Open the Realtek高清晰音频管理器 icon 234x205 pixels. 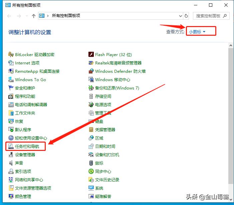pos(91,63)
